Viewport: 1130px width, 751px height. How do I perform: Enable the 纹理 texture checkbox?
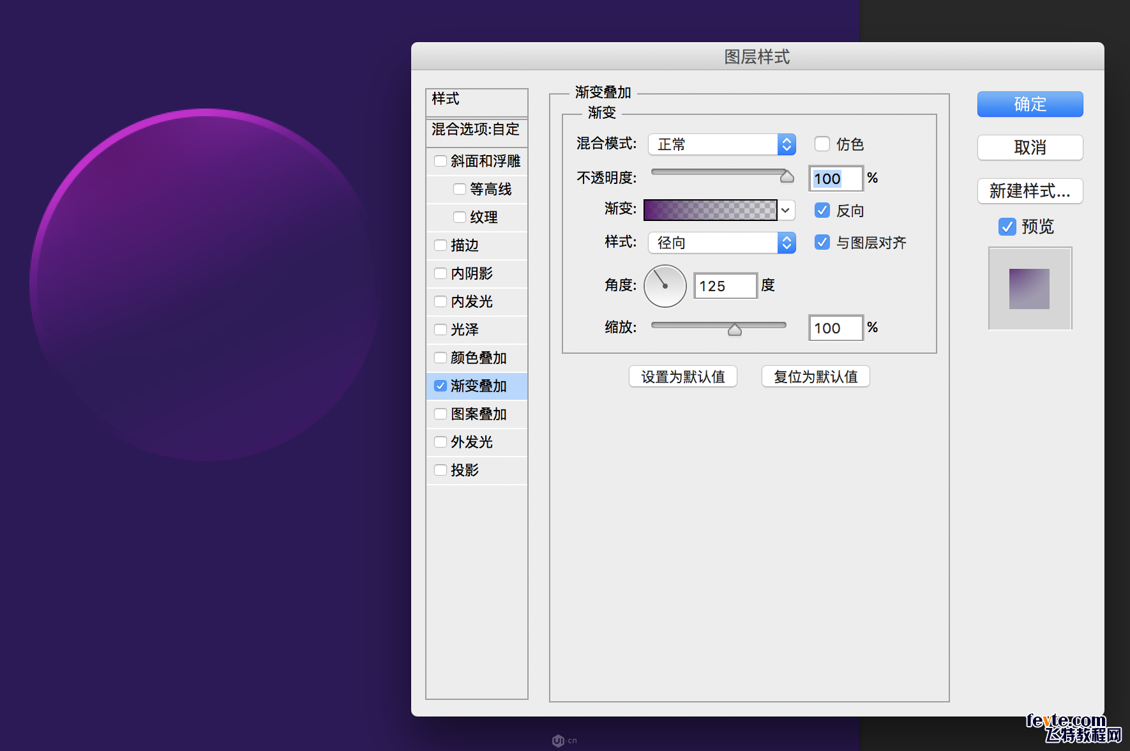[x=460, y=217]
